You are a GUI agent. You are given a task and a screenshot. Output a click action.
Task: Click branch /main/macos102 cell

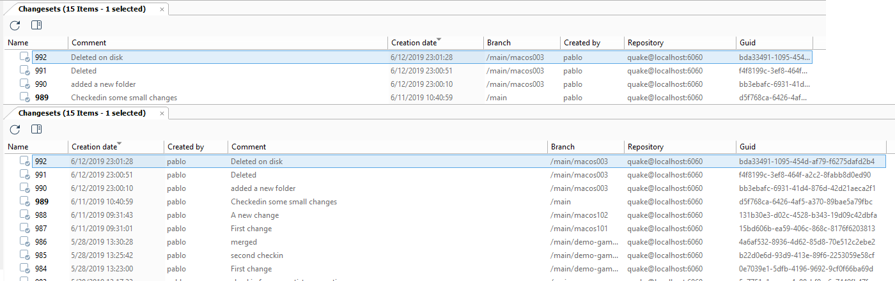579,215
